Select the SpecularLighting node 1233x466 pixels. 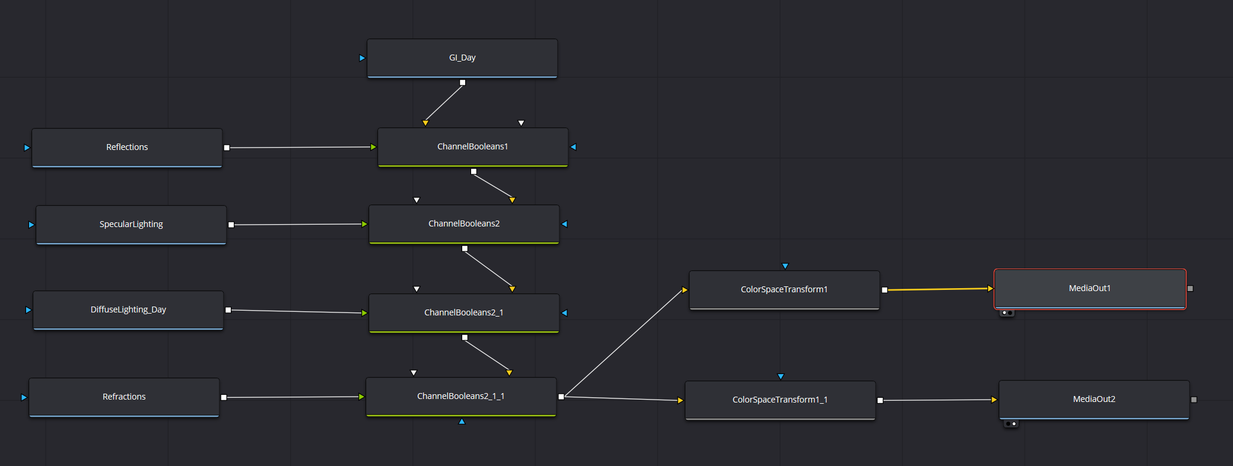pos(131,225)
